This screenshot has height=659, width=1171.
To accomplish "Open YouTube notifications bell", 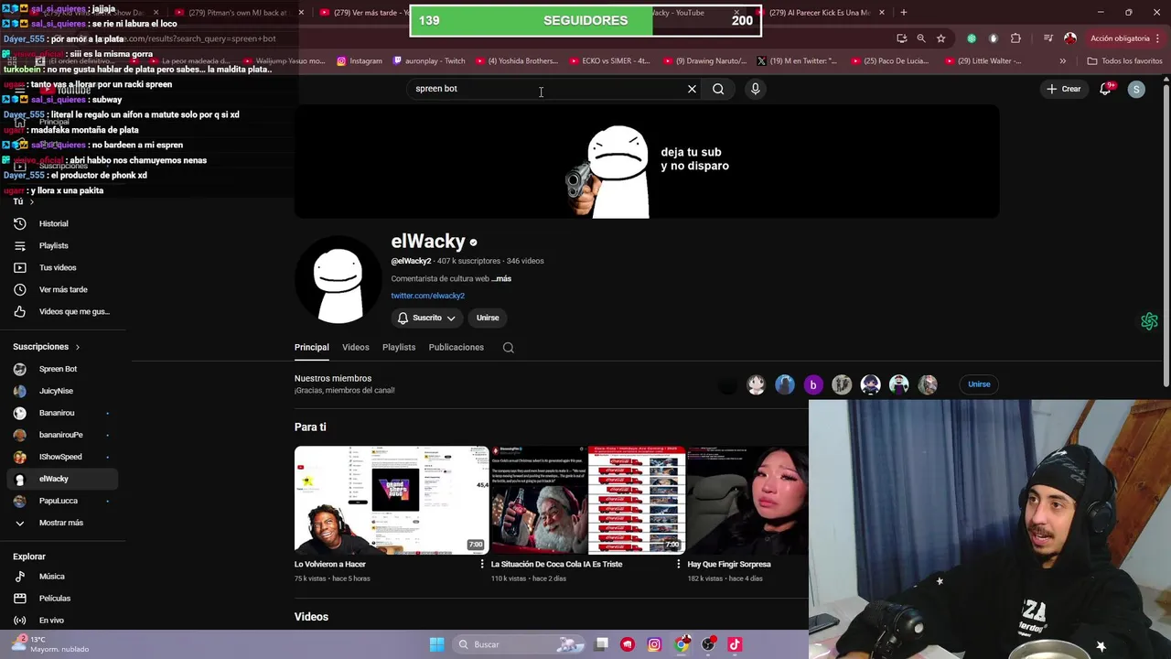I will [x=1105, y=89].
